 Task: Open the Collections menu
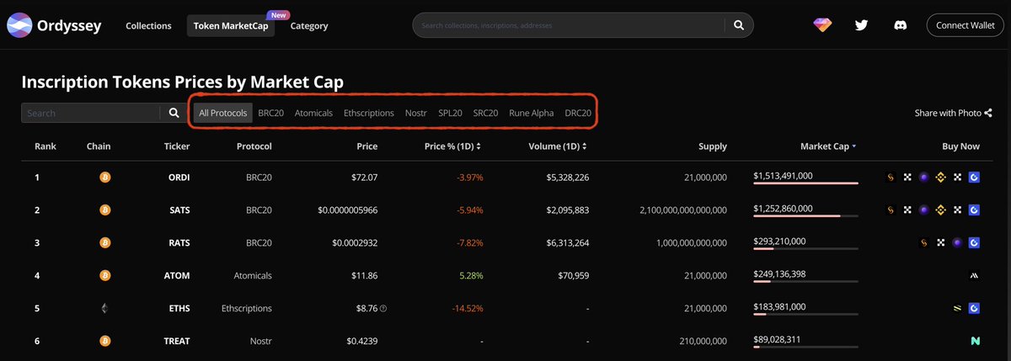[148, 26]
